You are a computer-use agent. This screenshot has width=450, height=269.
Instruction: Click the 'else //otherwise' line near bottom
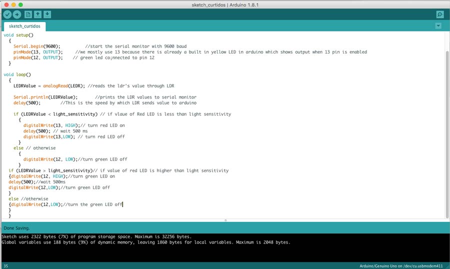pyautogui.click(x=28, y=198)
